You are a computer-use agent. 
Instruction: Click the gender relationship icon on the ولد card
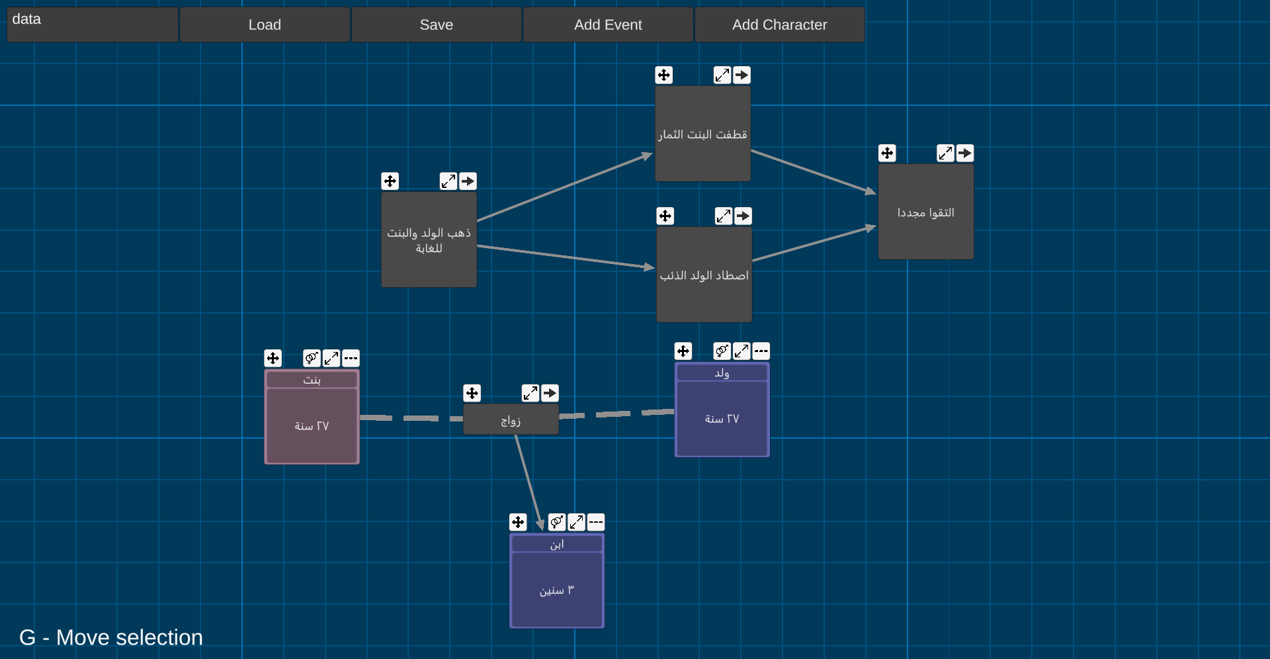click(722, 351)
